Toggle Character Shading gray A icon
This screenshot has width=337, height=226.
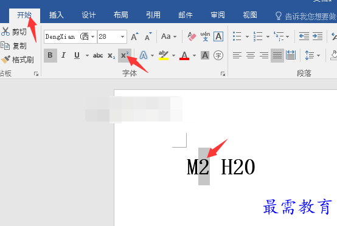[205, 55]
